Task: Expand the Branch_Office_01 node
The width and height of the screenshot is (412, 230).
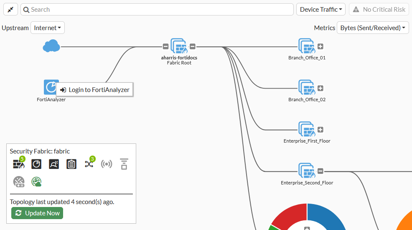Action: pyautogui.click(x=320, y=46)
